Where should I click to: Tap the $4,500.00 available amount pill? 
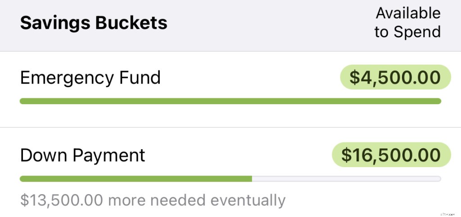(395, 77)
